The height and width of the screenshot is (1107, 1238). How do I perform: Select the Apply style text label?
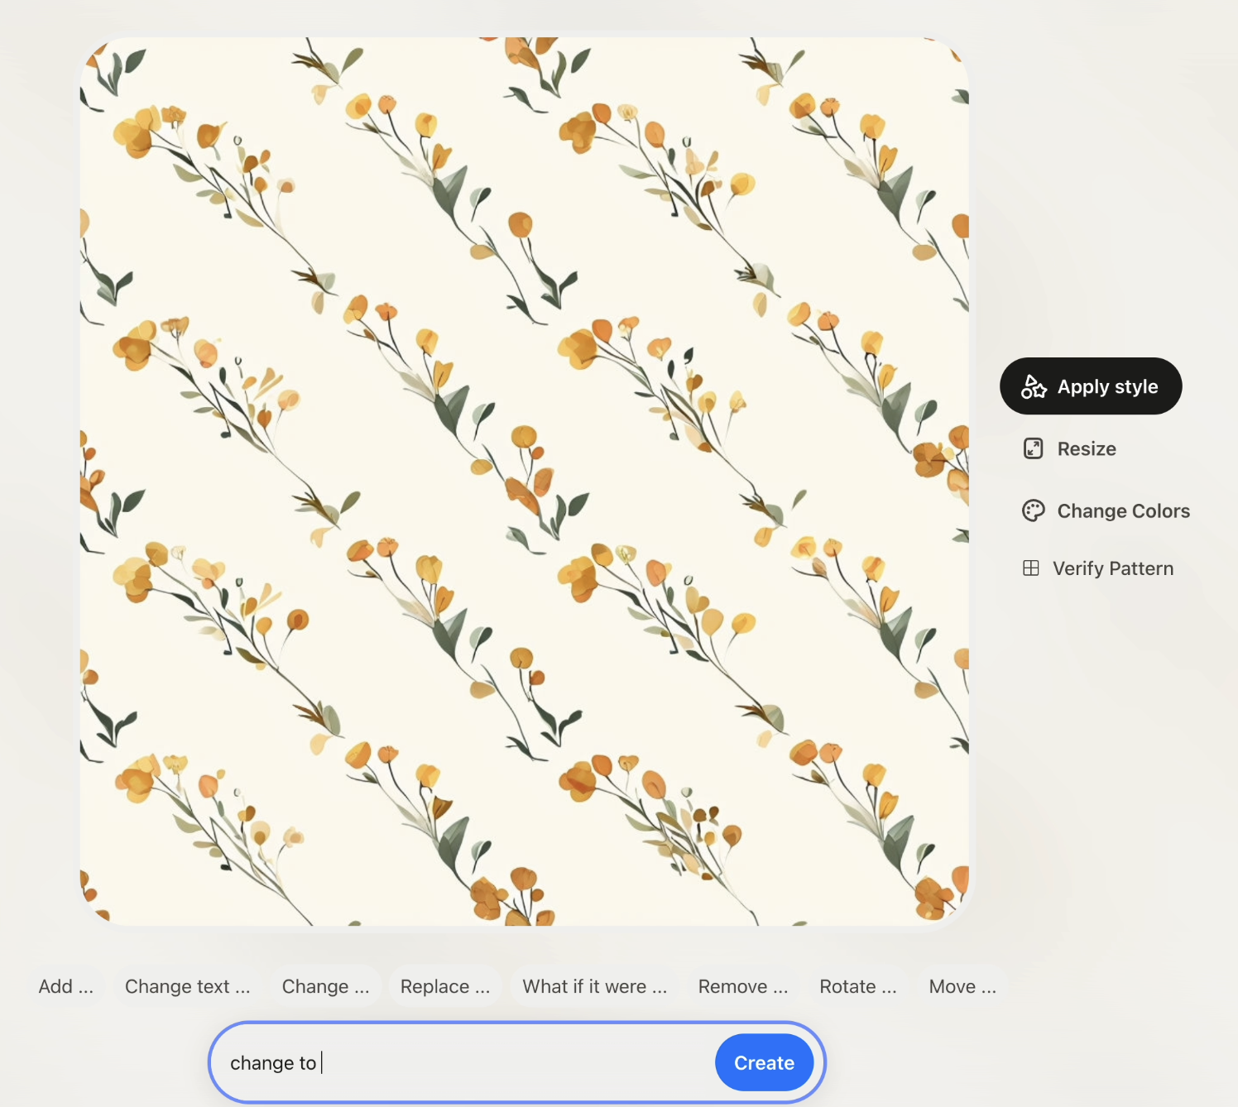coord(1107,386)
